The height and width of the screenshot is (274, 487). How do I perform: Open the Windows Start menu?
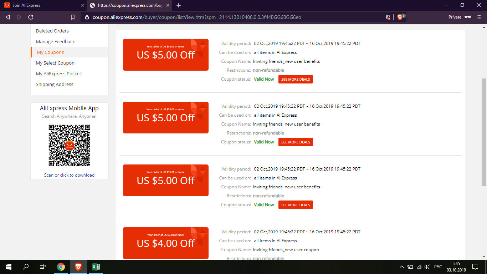coord(9,267)
